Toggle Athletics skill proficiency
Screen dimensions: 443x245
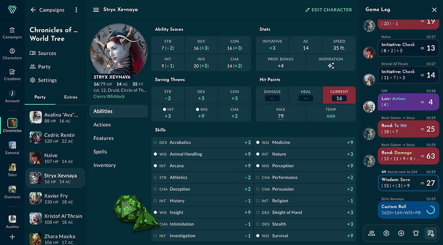[x=155, y=177]
